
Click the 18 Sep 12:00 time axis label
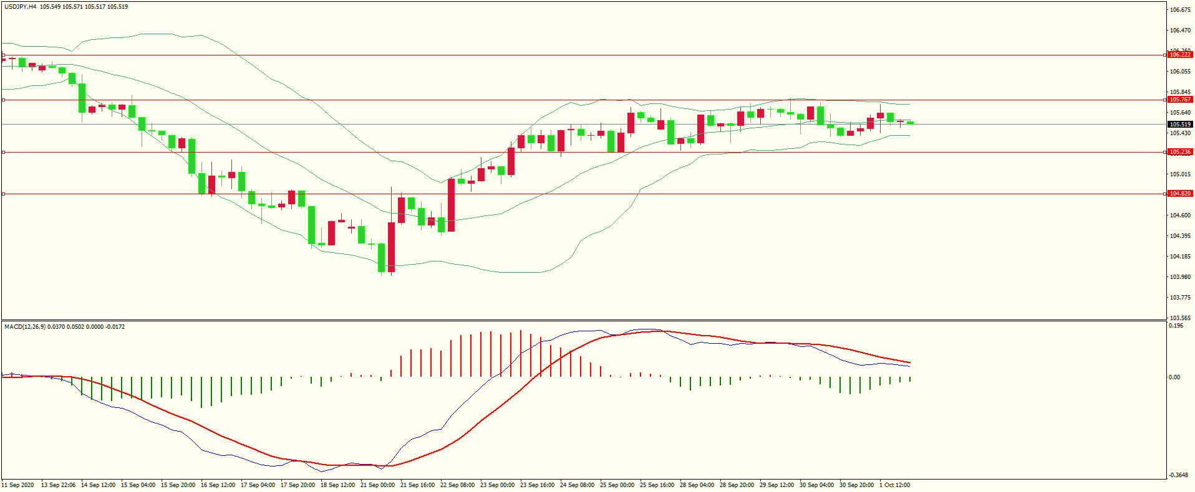337,485
